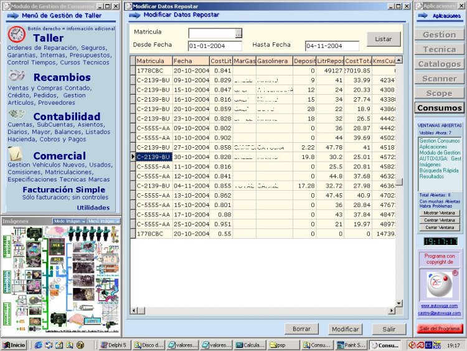Click Mostrar Ventana button
The height and width of the screenshot is (351, 467).
440,213
